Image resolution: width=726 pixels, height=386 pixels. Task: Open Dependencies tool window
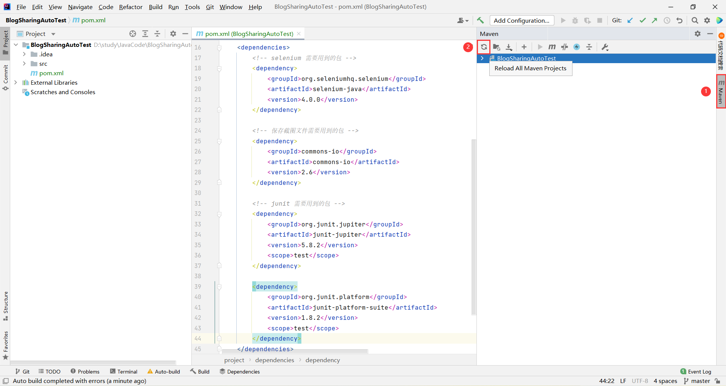(240, 372)
